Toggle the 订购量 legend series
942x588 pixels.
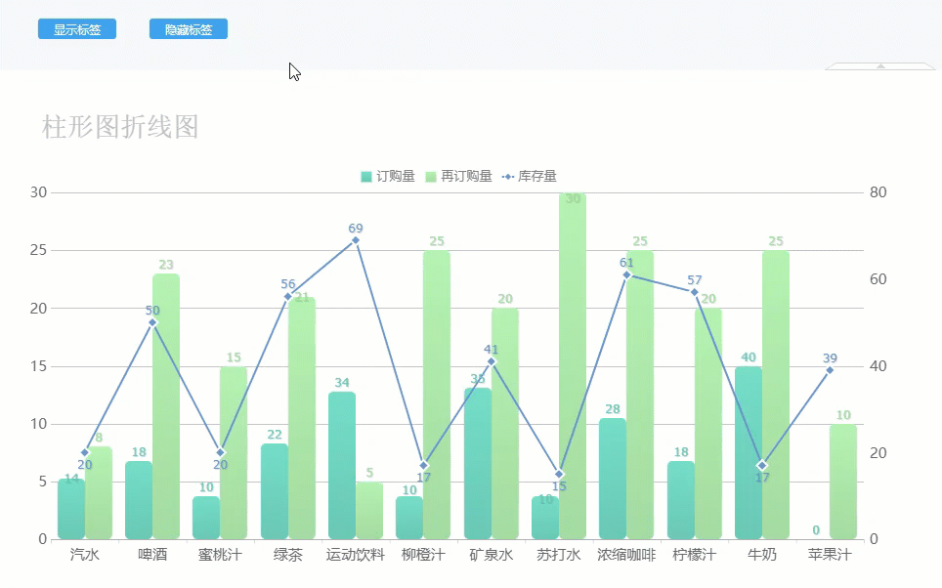(x=389, y=177)
